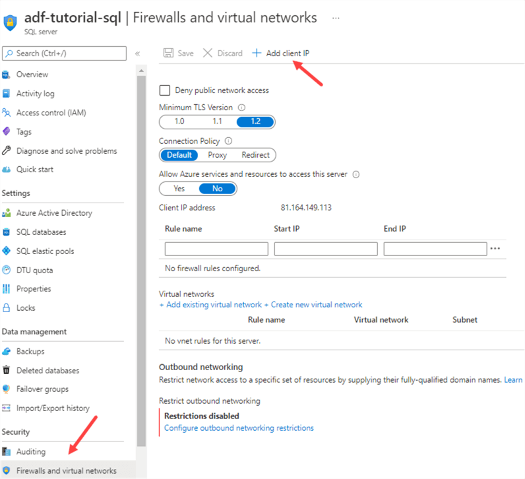
Task: Open Activity log in the sidebar
Action: (x=36, y=94)
